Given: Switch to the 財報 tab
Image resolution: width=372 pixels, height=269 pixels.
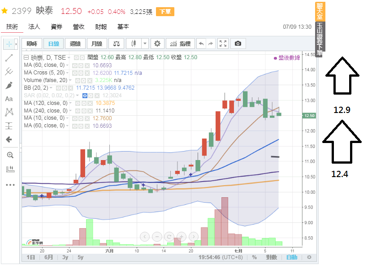Looking at the screenshot, I should point(101,26).
